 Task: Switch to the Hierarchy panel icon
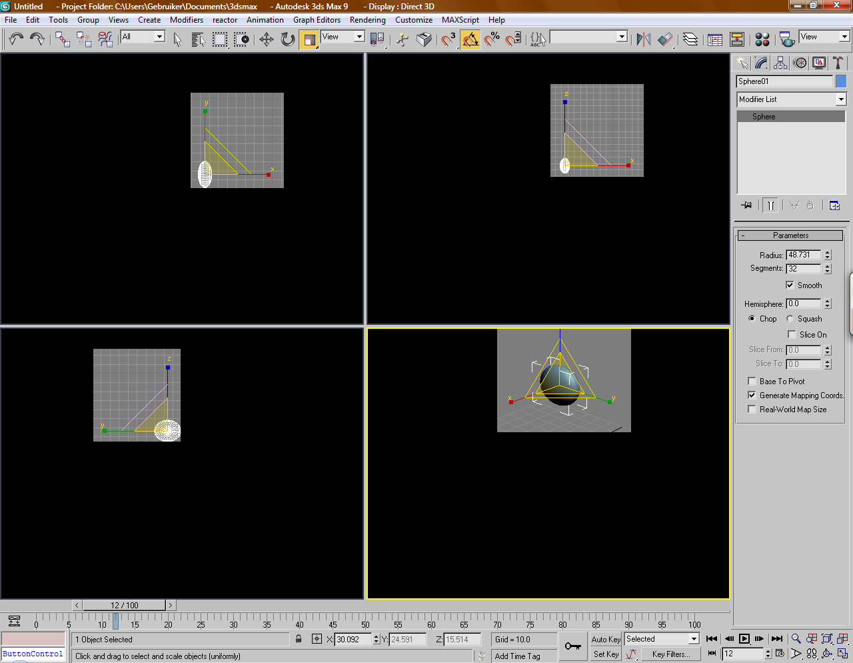click(x=780, y=63)
